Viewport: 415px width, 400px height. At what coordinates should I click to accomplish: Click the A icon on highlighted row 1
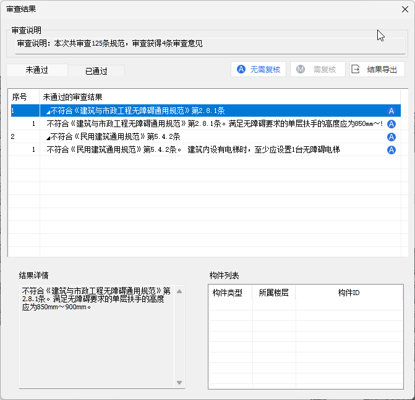click(x=391, y=111)
